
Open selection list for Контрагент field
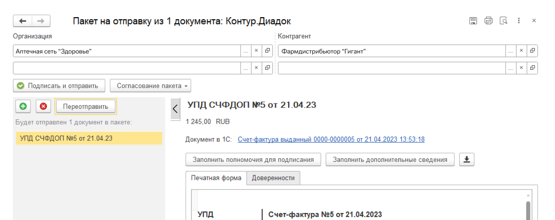pyautogui.click(x=510, y=51)
